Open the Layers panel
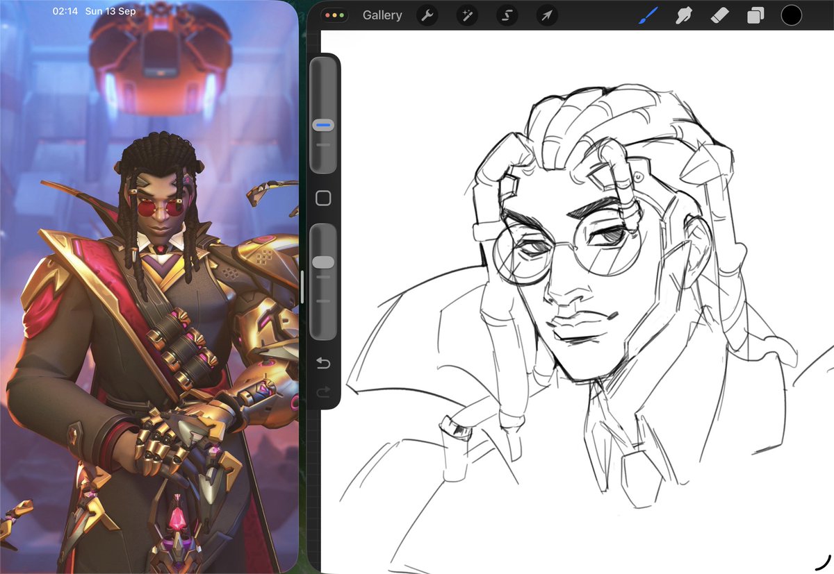This screenshot has width=834, height=574. click(755, 15)
